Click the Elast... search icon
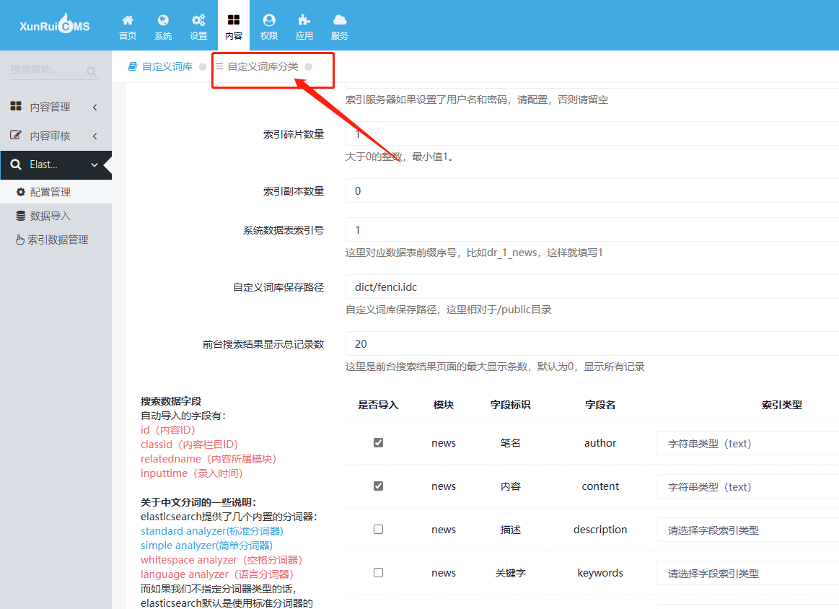 (16, 165)
